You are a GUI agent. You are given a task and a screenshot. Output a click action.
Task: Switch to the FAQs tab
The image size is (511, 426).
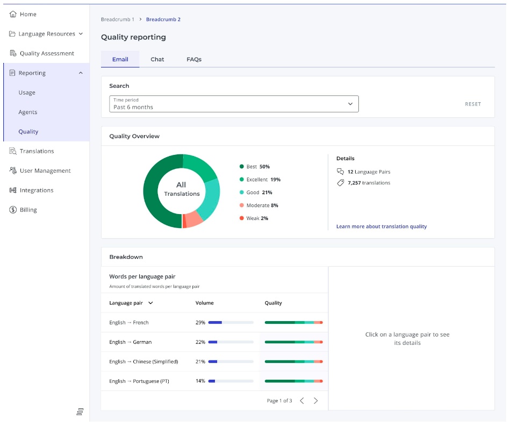(194, 59)
